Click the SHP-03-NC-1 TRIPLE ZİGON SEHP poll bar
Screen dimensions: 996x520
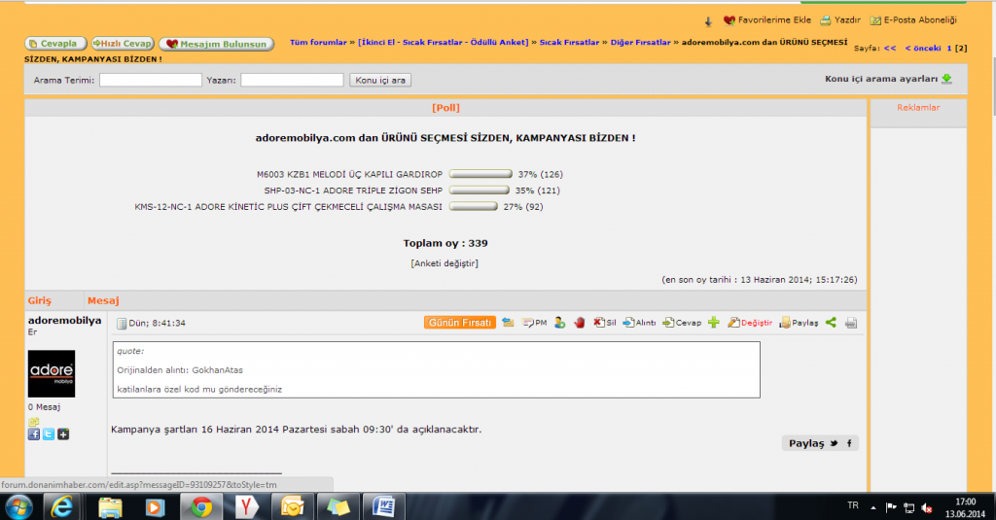point(479,191)
